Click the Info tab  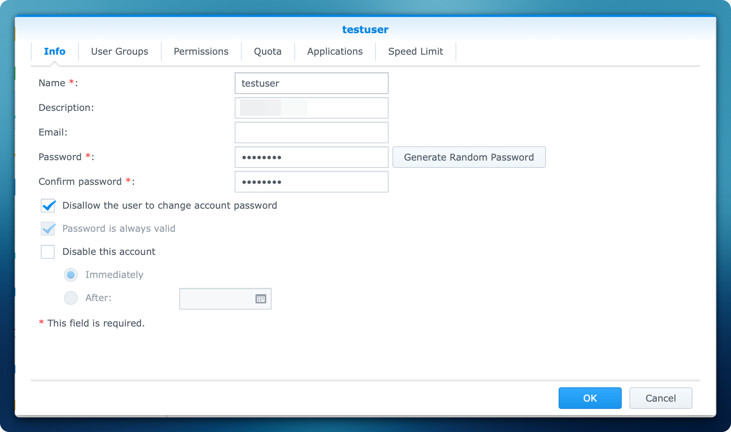[55, 52]
